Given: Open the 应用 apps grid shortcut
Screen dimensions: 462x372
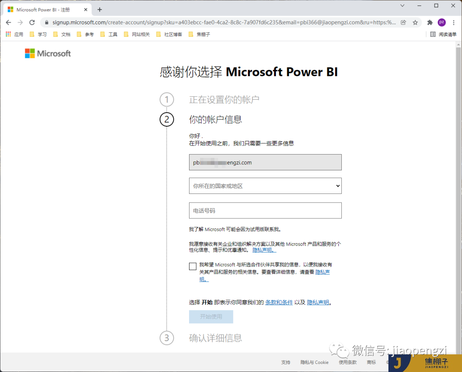Looking at the screenshot, I should [x=15, y=35].
